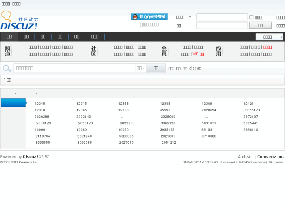Open the login type dropdown before username field
Image resolution: width=285 pixels, height=213 pixels.
pos(183,17)
